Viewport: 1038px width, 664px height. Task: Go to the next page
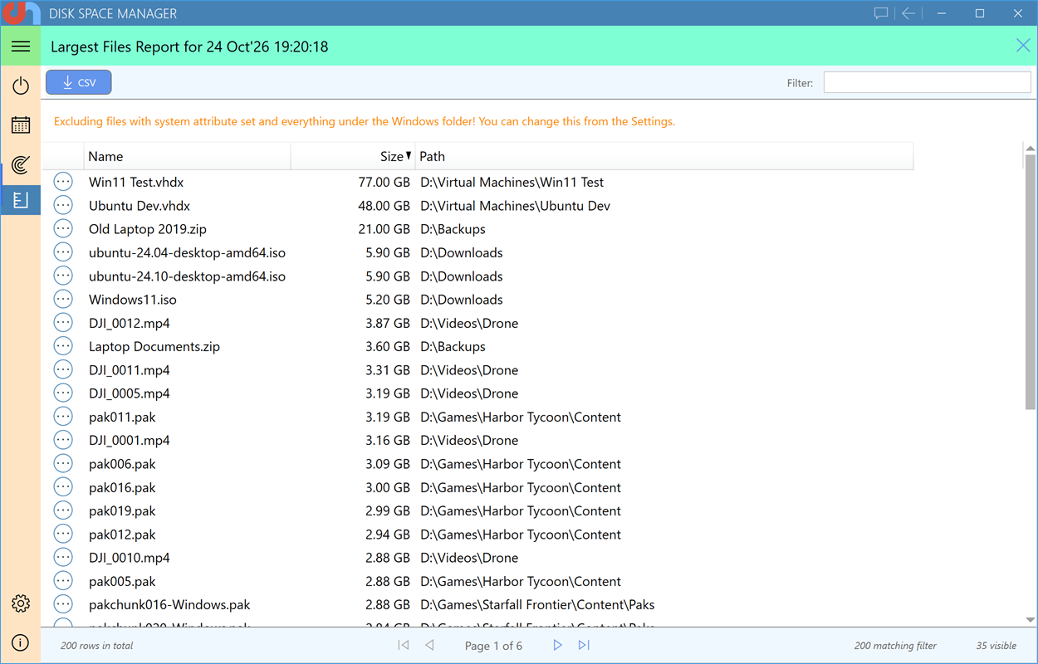[x=557, y=645]
